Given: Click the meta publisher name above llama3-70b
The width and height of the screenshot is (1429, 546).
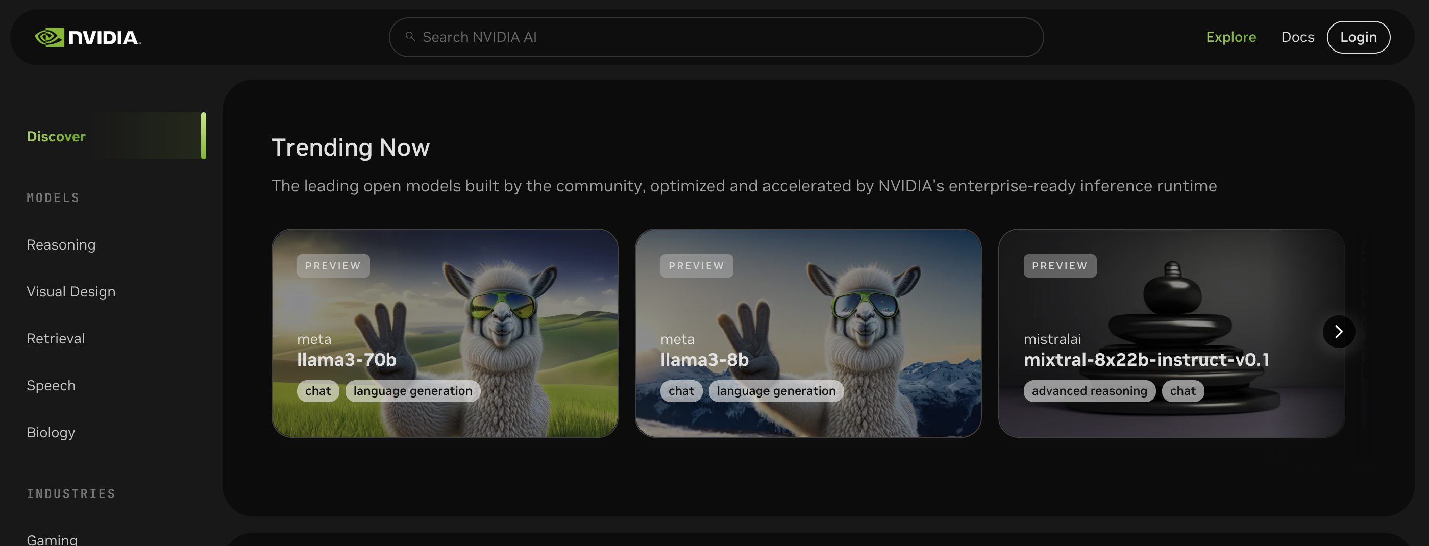Looking at the screenshot, I should tap(314, 338).
